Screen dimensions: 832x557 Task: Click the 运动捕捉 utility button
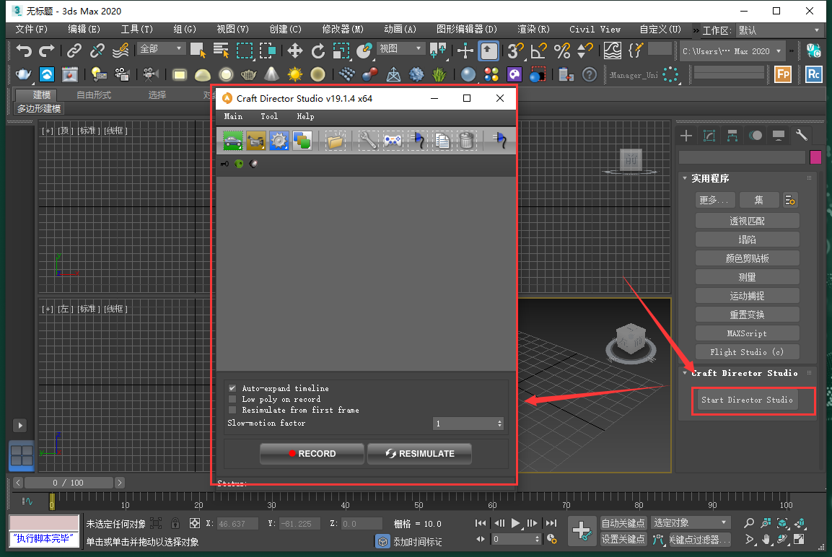(x=747, y=296)
